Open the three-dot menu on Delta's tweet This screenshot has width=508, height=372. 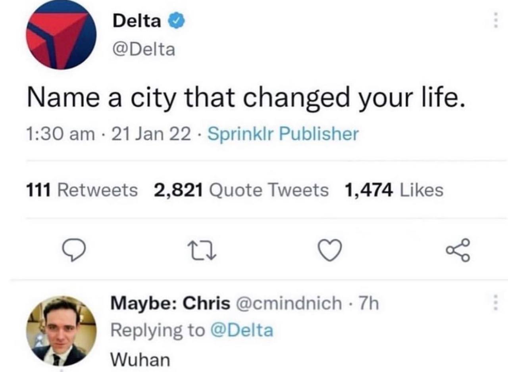495,19
